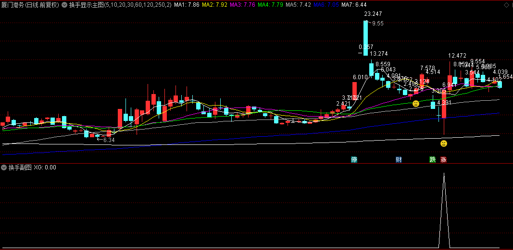Select the blue MA6: 7.05 legend label
This screenshot has width=513, height=250.
point(326,5)
